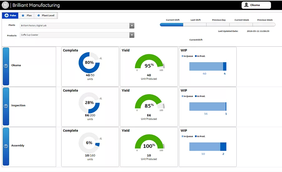Toggle the In Queue legend in Assembly WIP
282x172 pixels.
pyautogui.click(x=187, y=136)
